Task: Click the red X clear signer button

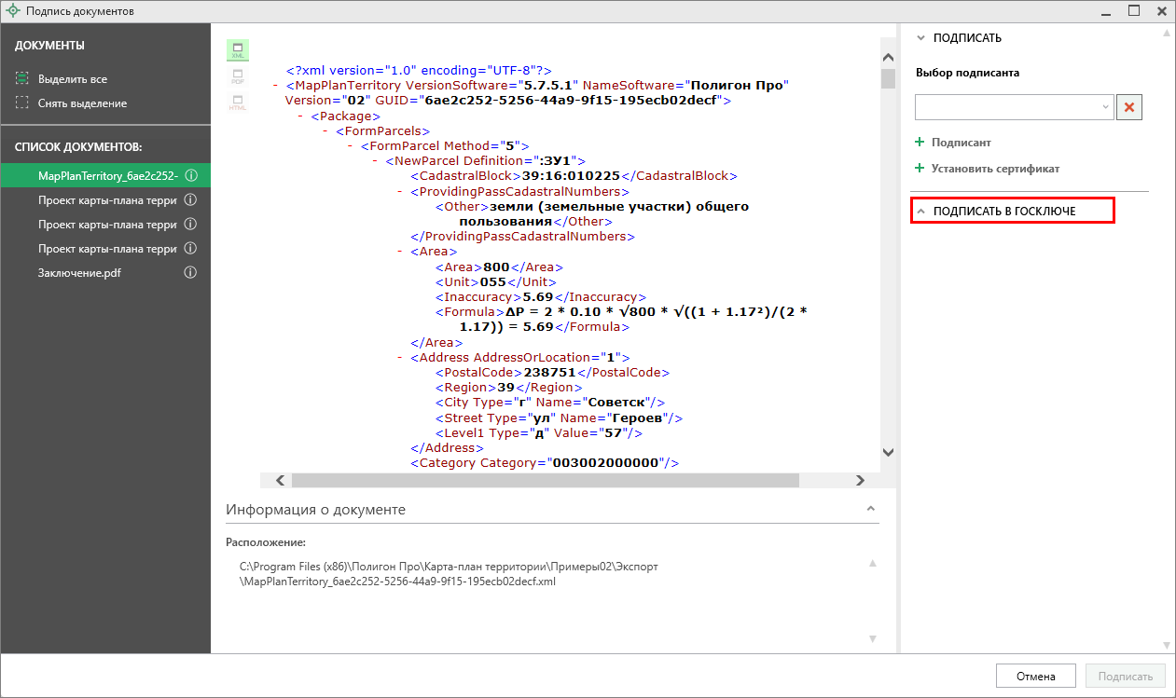Action: coord(1129,107)
